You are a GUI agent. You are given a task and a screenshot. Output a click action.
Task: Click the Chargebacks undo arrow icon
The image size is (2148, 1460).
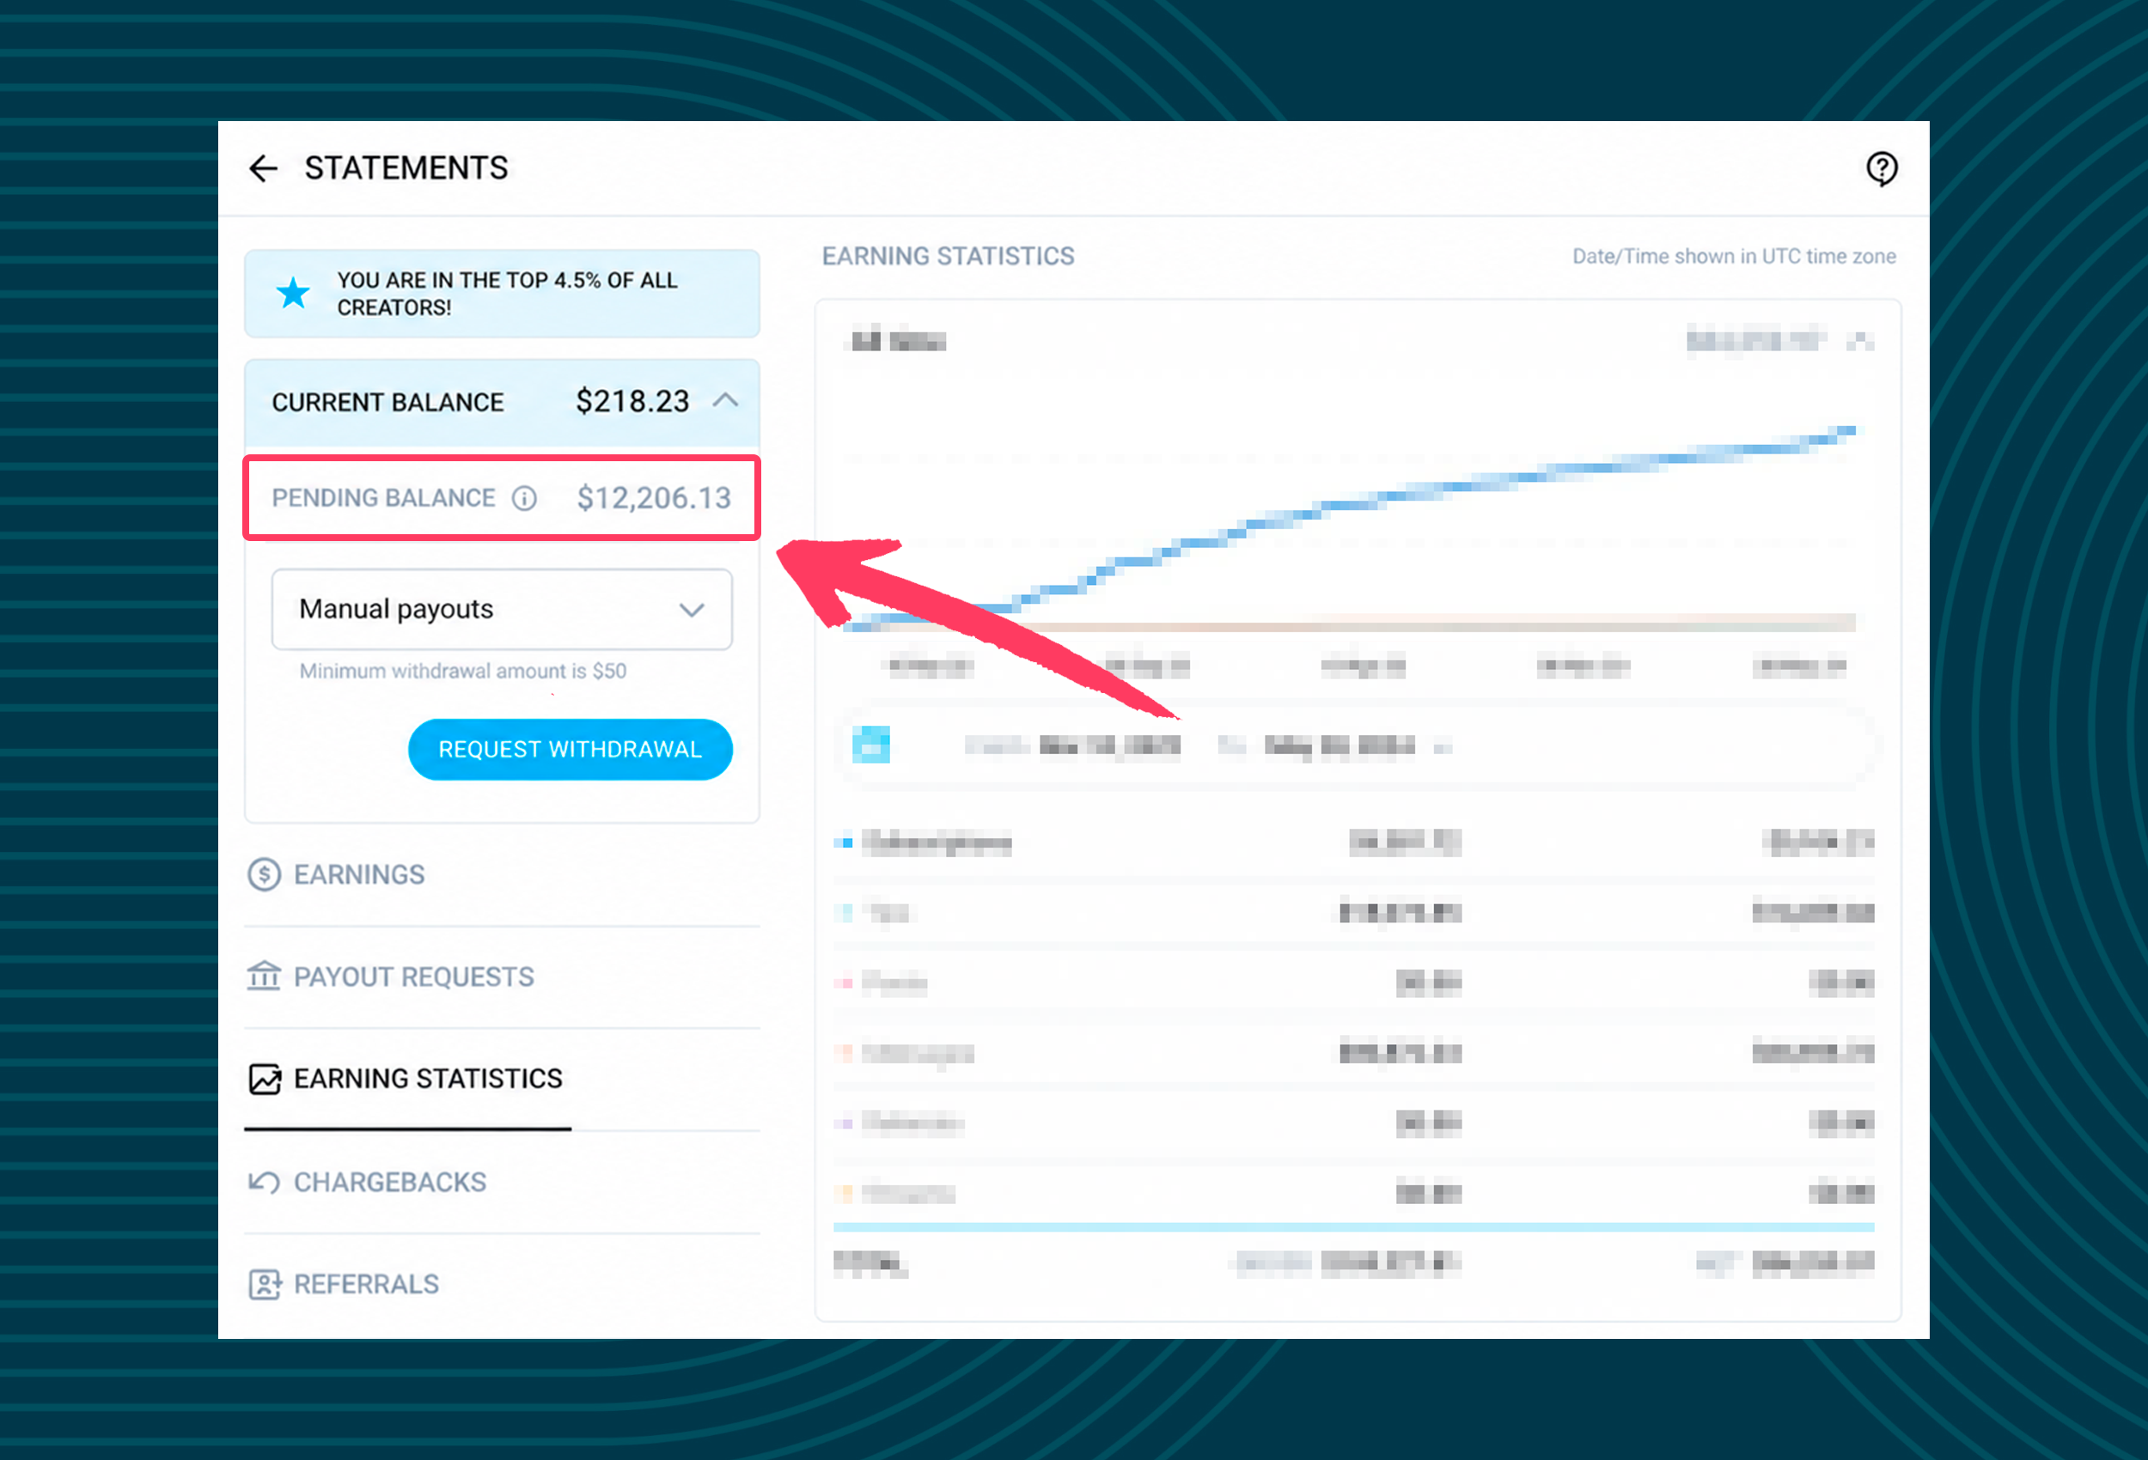264,1182
